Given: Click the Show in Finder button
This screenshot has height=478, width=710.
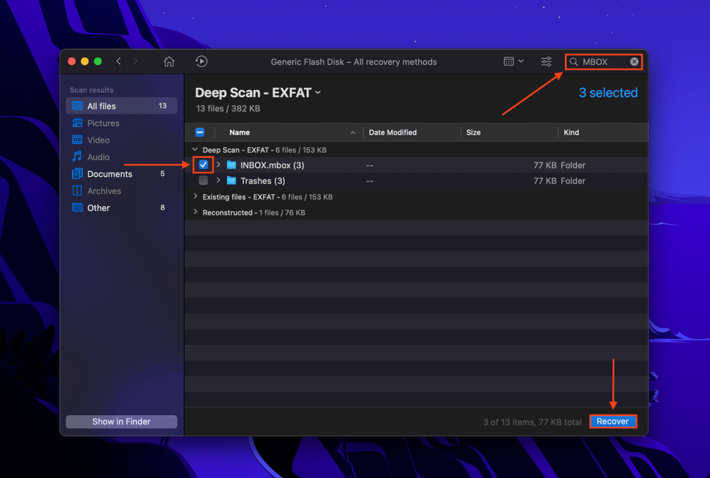Looking at the screenshot, I should (x=121, y=422).
